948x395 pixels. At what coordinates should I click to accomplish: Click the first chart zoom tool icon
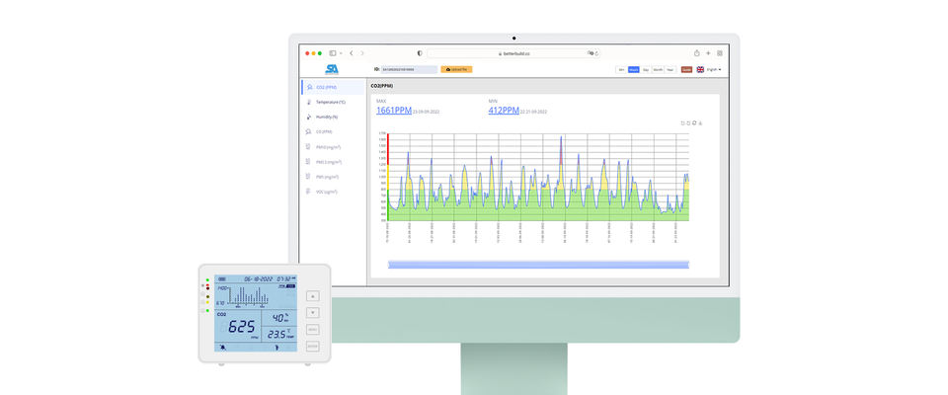point(682,122)
